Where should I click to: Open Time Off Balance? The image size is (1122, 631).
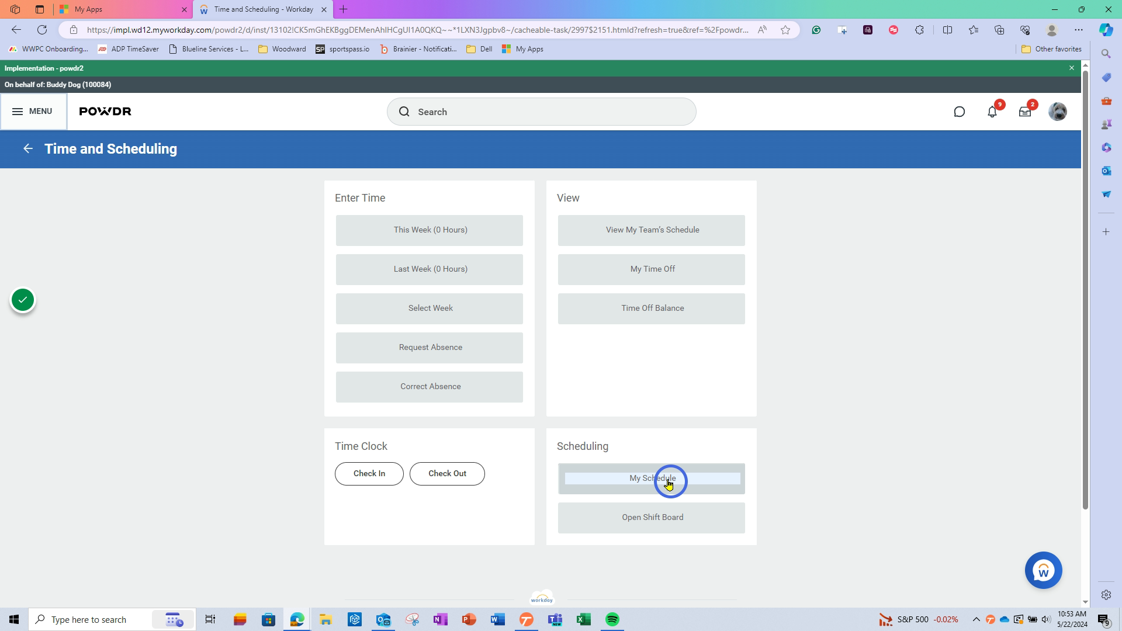652,308
